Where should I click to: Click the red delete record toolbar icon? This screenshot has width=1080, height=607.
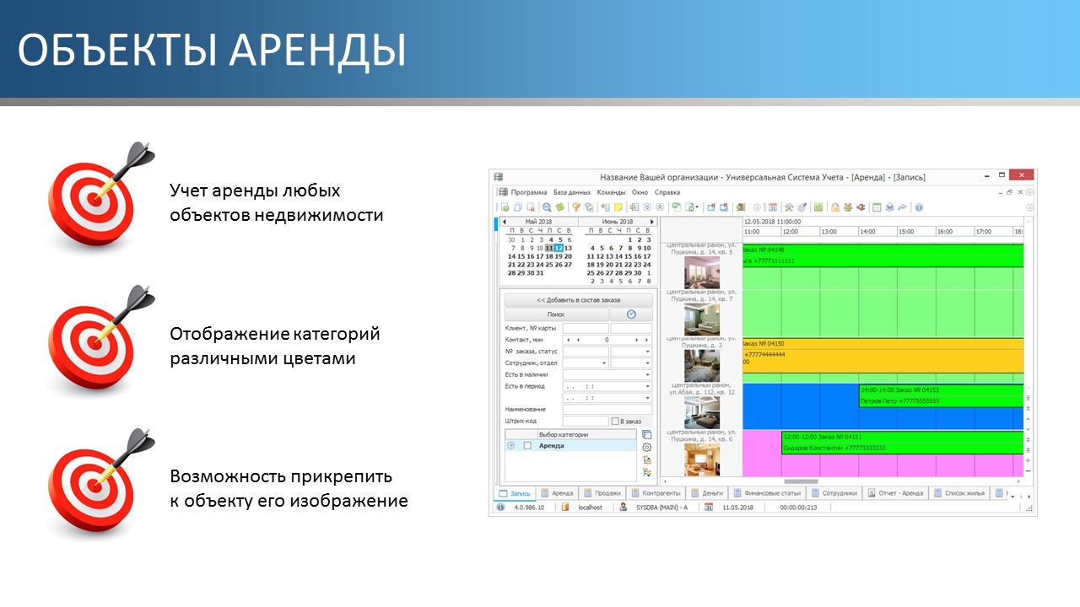tap(531, 207)
